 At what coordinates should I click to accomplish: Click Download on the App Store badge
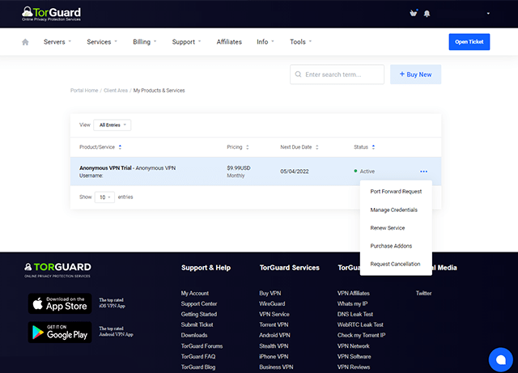click(x=60, y=303)
